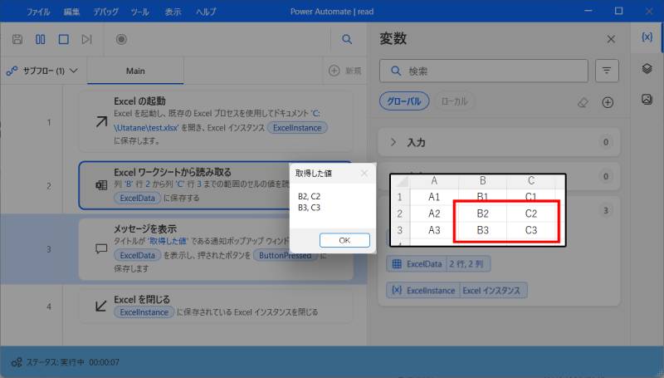664x378 pixels.
Task: Open the 編集 menu
Action: pos(71,12)
